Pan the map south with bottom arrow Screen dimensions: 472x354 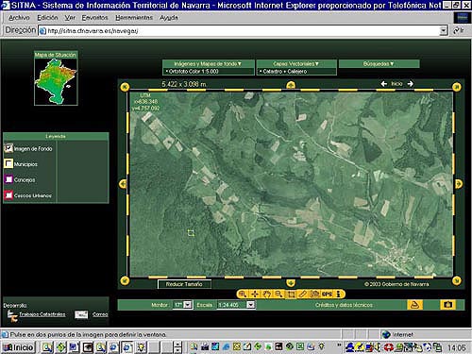coord(291,283)
